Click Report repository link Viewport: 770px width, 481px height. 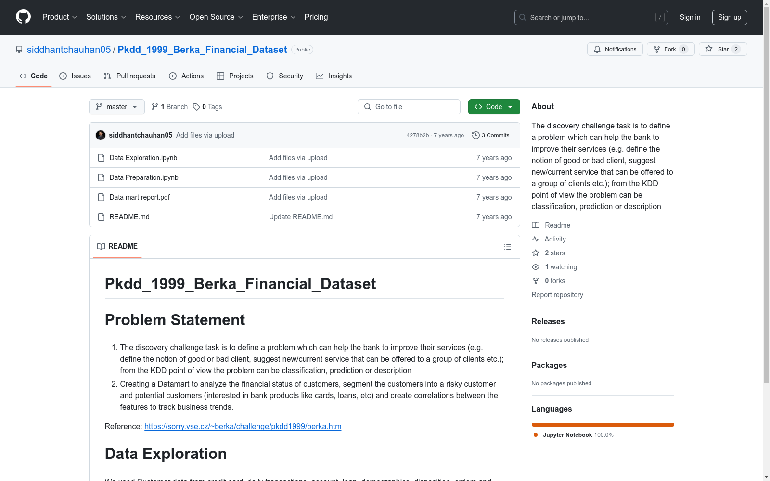pos(557,295)
